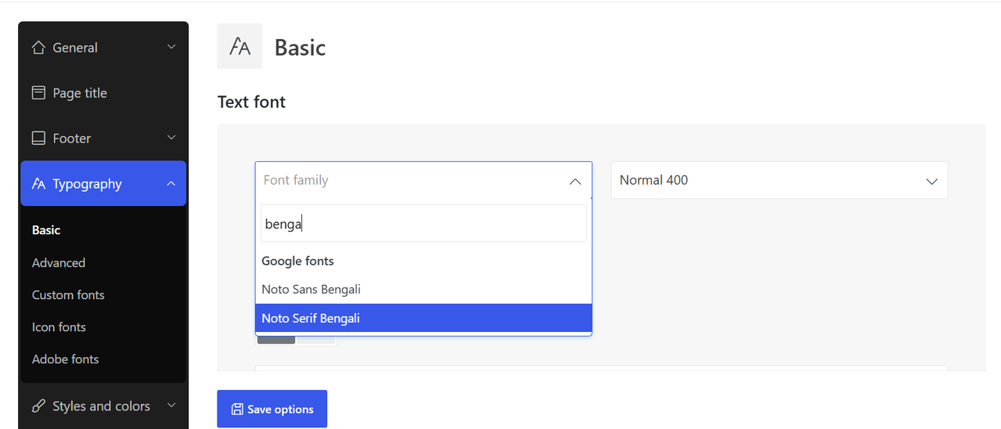1001x429 pixels.
Task: Choose the highlighted Noto Serif Bengali option
Action: (423, 319)
